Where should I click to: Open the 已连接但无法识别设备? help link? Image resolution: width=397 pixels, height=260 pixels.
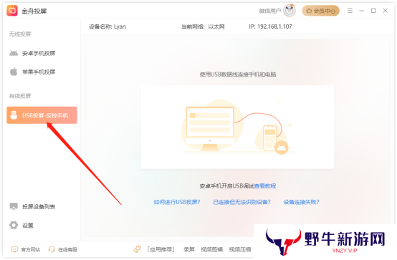(x=241, y=202)
